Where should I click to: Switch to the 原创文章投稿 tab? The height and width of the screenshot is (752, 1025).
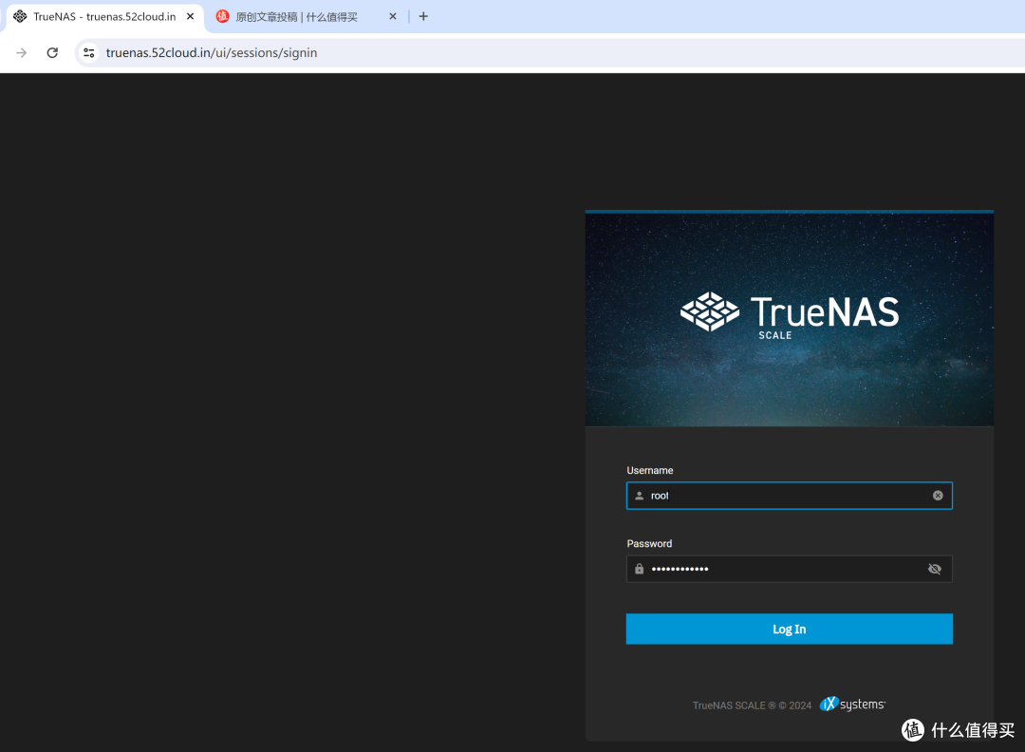coord(294,16)
